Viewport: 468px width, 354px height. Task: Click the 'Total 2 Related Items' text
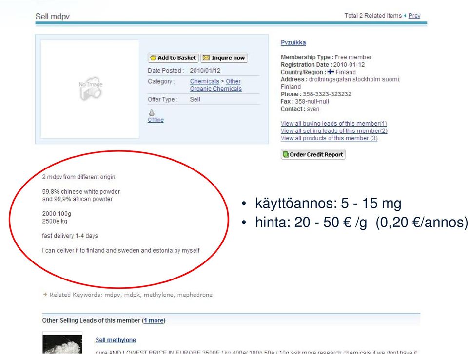coord(373,16)
